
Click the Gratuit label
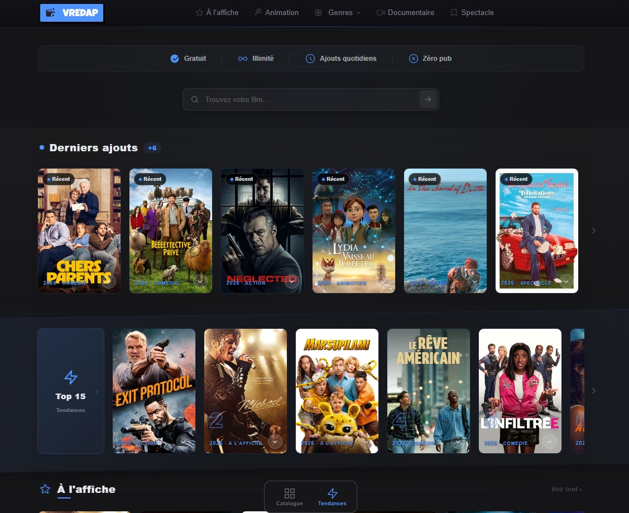tap(195, 59)
